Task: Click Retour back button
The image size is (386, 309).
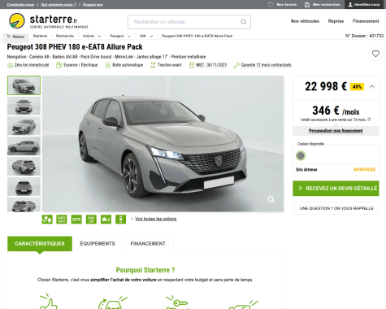Action: point(16,37)
